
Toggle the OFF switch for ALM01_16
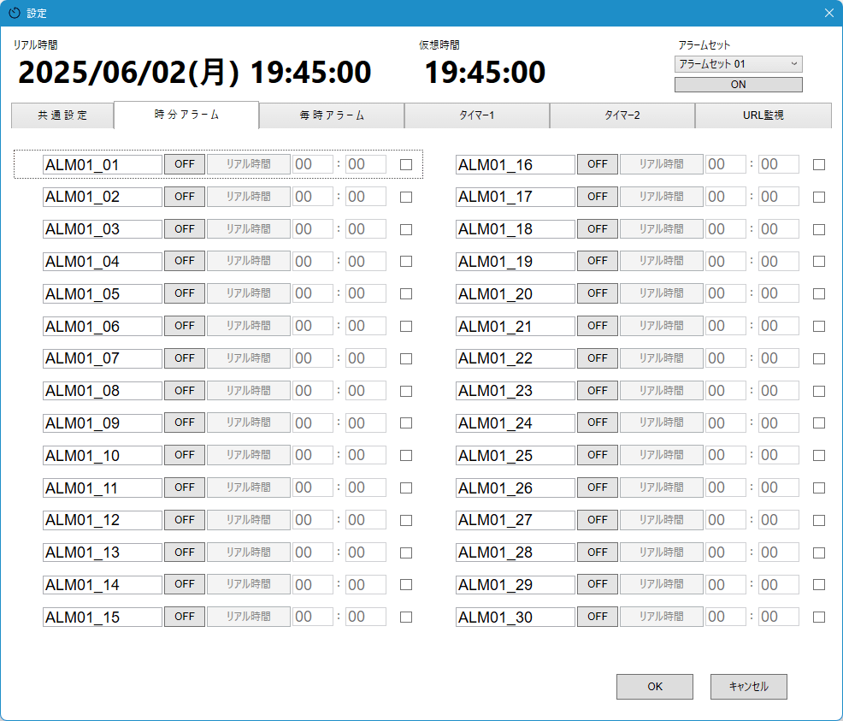tap(597, 164)
